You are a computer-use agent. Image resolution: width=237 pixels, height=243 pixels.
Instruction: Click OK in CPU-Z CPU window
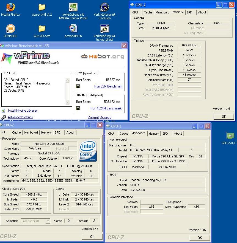(x=92, y=237)
